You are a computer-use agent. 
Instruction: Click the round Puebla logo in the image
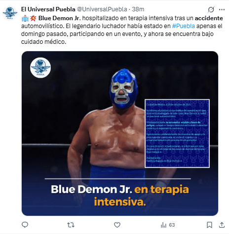(40, 67)
